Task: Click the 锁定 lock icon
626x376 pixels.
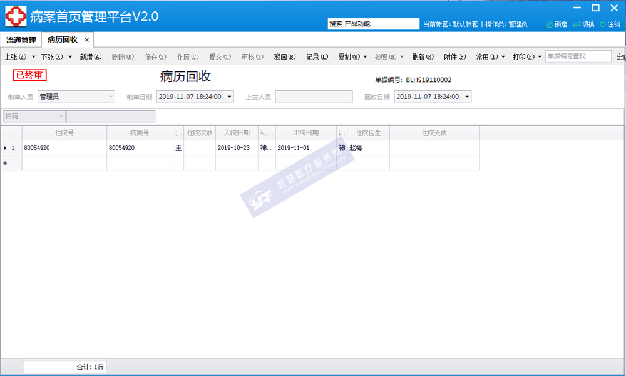Action: tap(550, 24)
